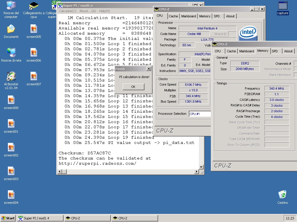Click the Cycle Time (Tras) 4 clocks value

coord(276,117)
